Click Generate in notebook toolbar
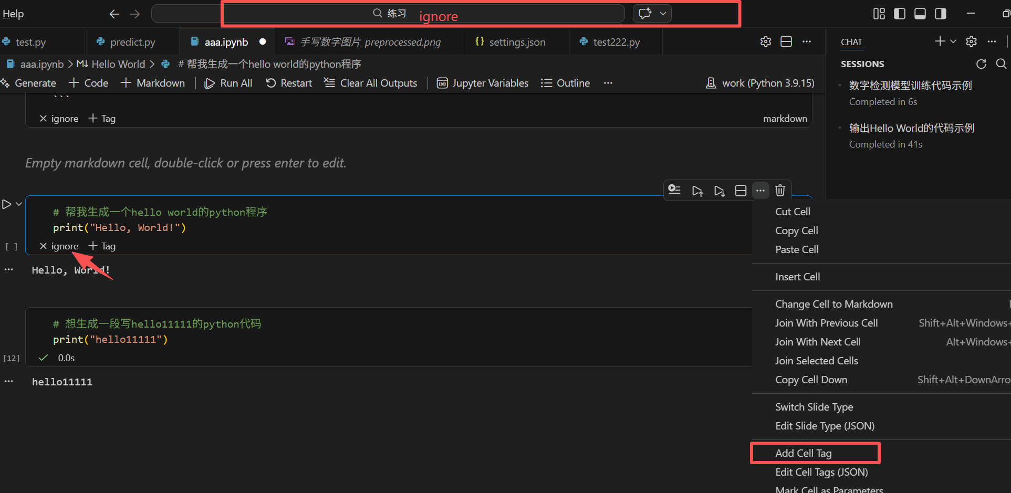This screenshot has width=1011, height=493. click(28, 83)
